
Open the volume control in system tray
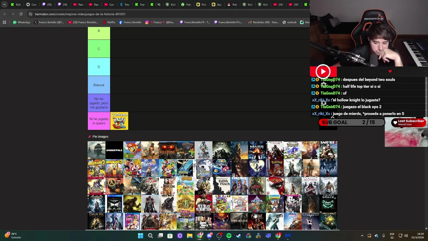tap(406, 236)
